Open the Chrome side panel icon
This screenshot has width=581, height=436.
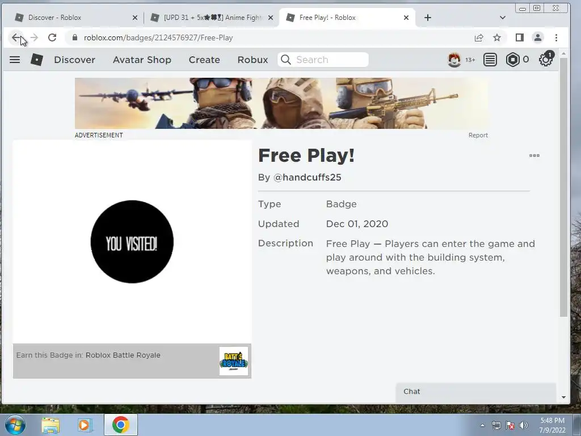coord(520,37)
